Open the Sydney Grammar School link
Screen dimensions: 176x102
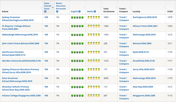click(18, 19)
